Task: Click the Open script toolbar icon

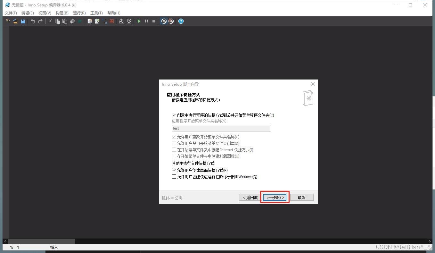Action: pyautogui.click(x=15, y=21)
